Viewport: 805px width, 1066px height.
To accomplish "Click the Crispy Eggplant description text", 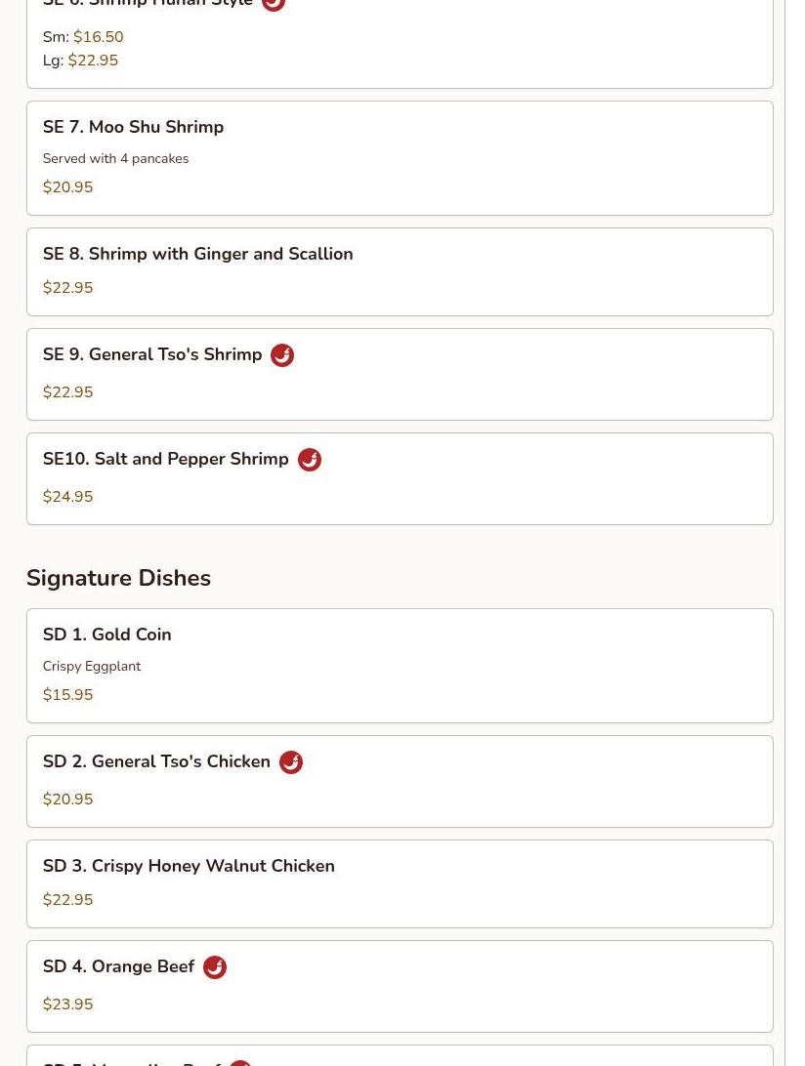I will pyautogui.click(x=92, y=666).
